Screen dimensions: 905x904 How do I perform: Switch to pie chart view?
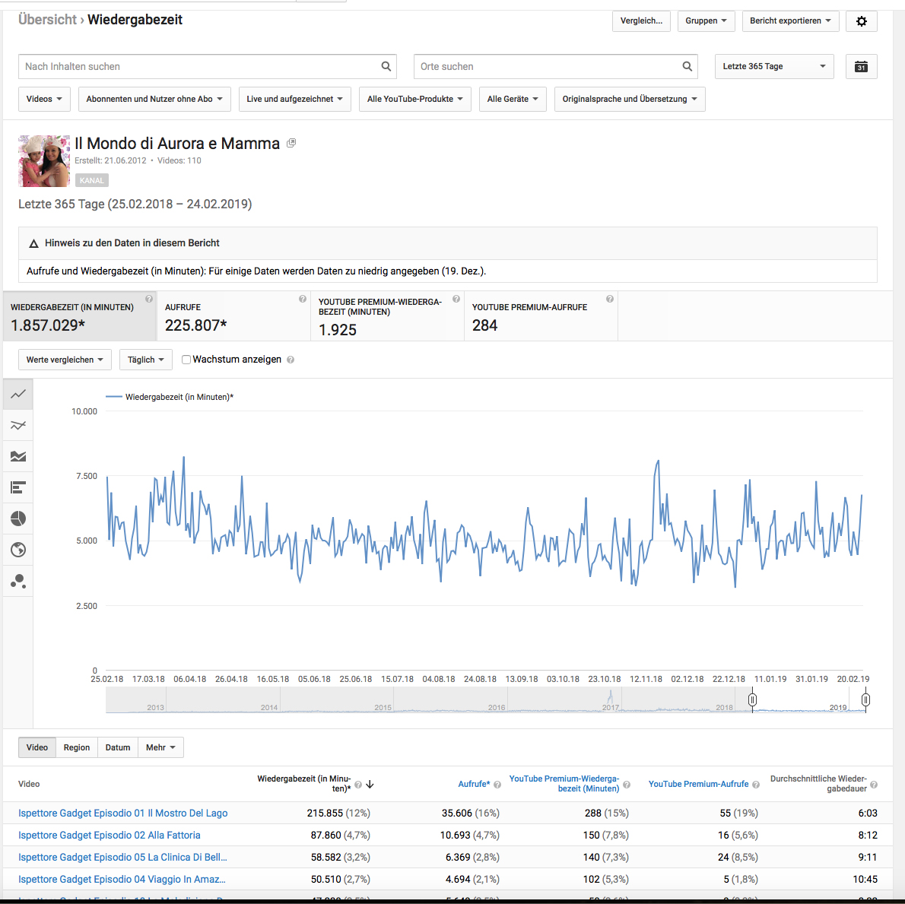18,519
